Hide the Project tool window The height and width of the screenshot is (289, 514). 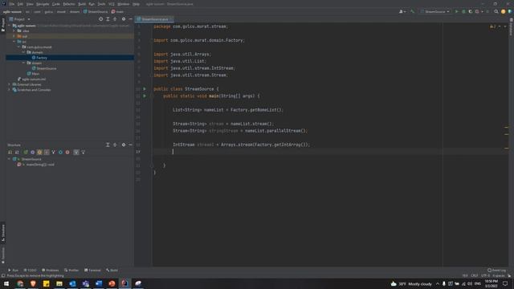130,19
